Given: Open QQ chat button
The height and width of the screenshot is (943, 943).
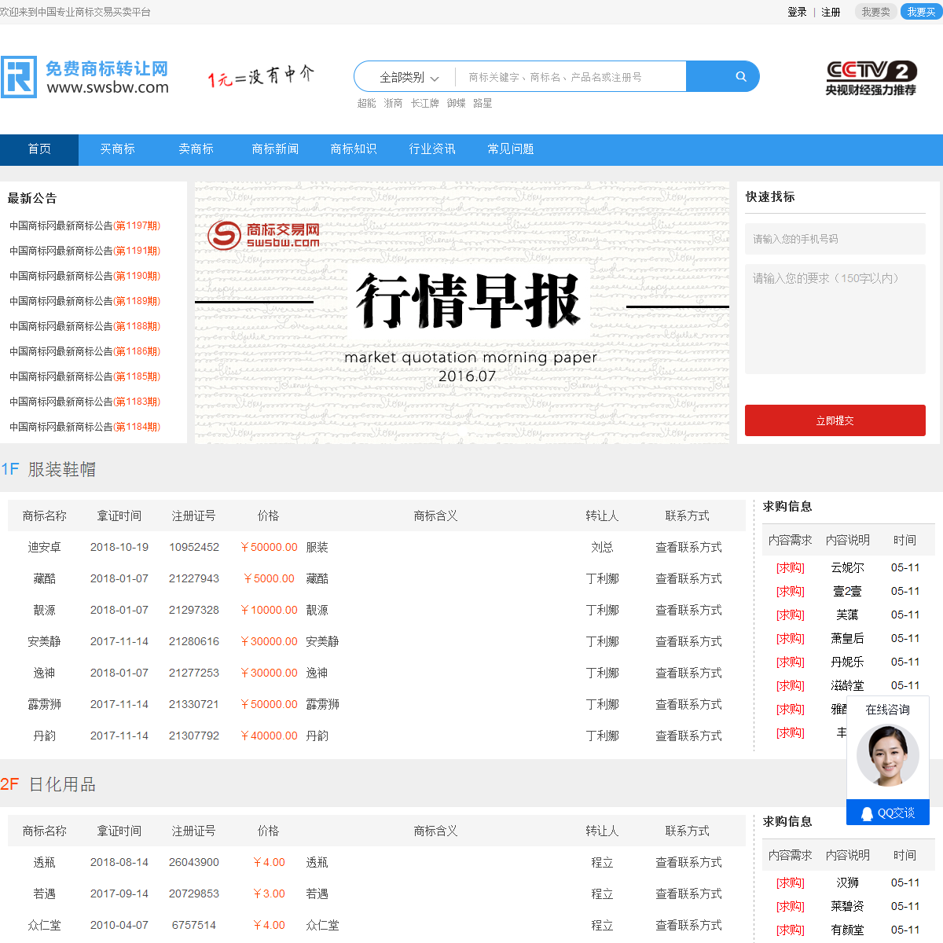Looking at the screenshot, I should click(888, 813).
